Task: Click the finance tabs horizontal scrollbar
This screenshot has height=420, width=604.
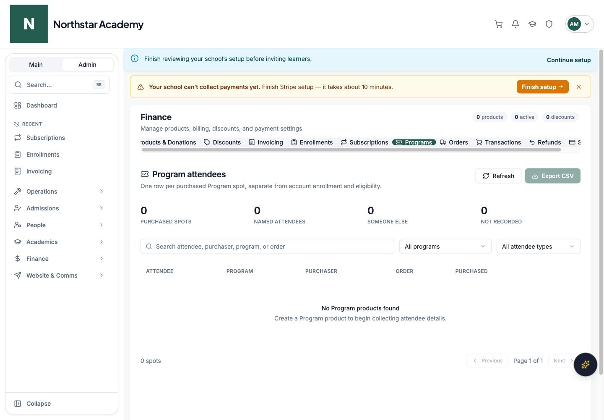Action: [x=351, y=150]
